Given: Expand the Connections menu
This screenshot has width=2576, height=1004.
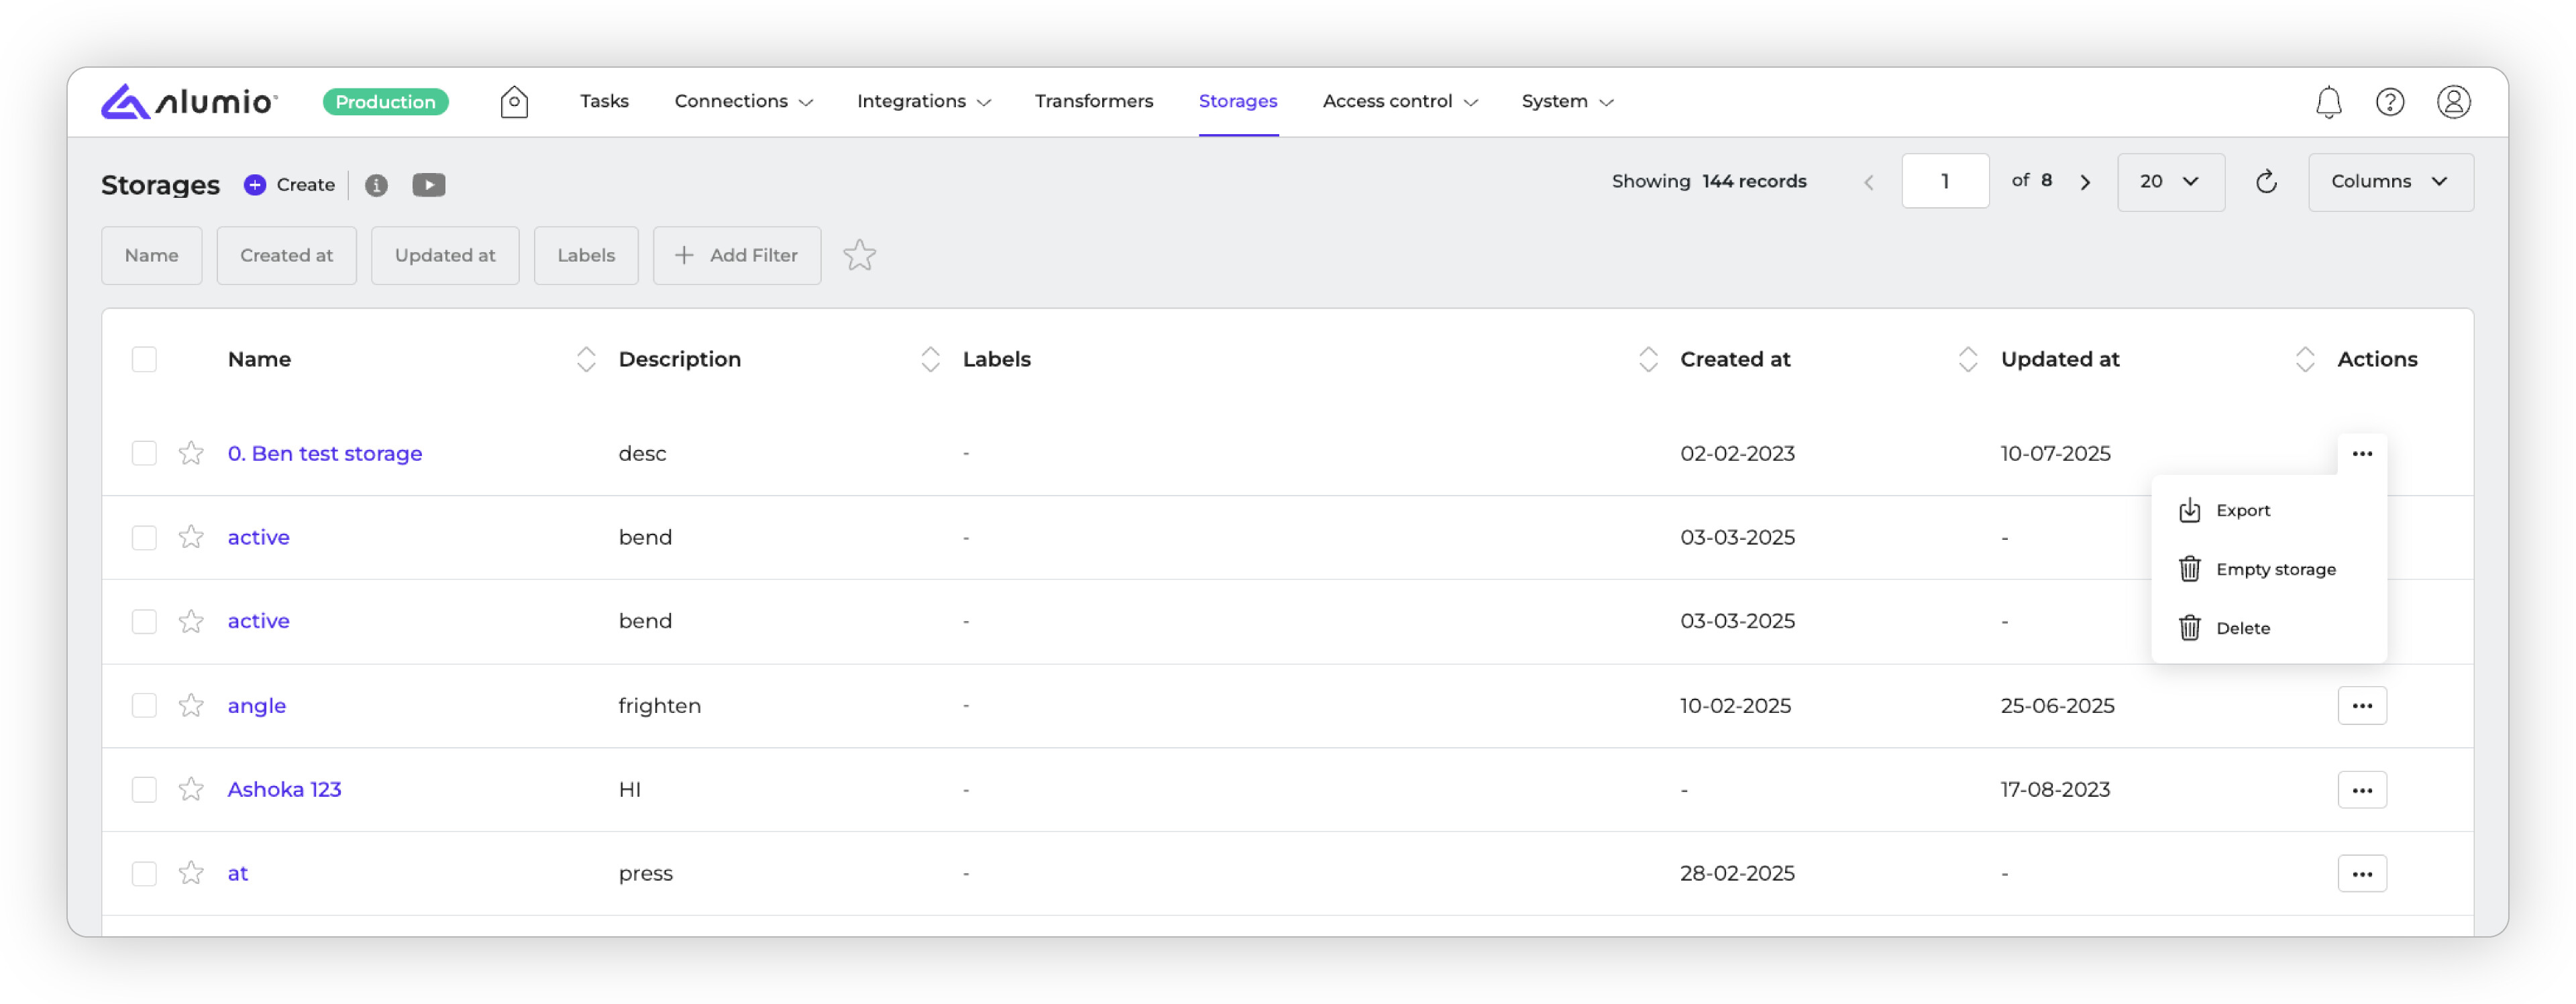Looking at the screenshot, I should [x=743, y=101].
